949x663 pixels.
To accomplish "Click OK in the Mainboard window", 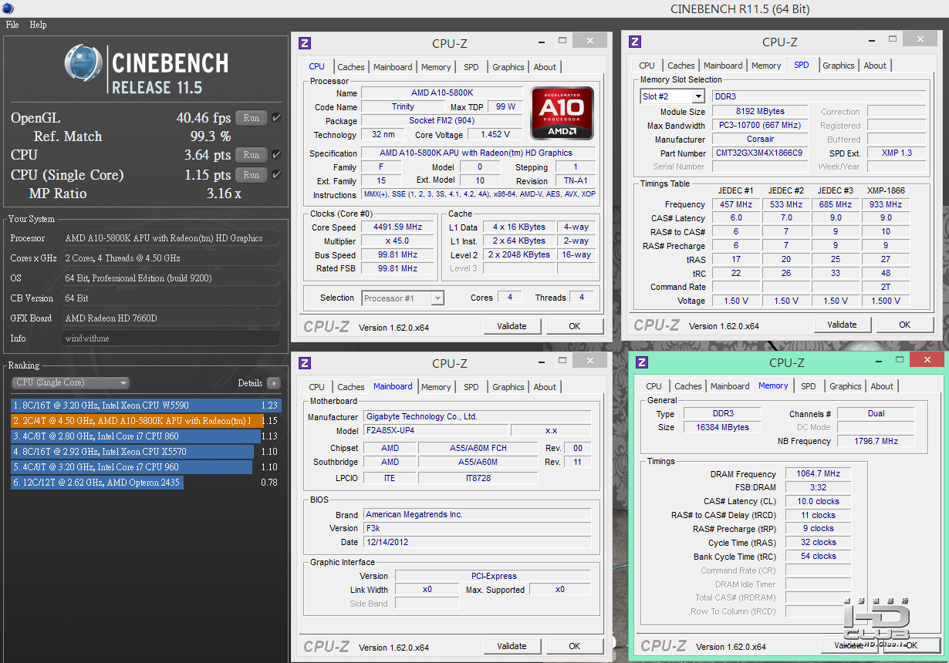I will (x=574, y=646).
